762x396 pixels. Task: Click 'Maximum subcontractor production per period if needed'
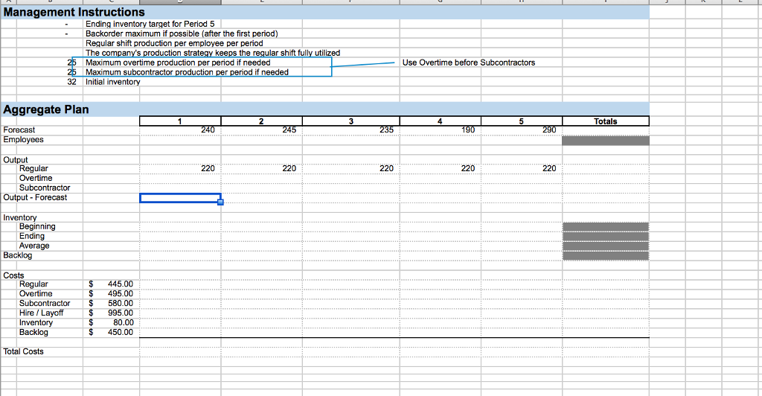187,72
